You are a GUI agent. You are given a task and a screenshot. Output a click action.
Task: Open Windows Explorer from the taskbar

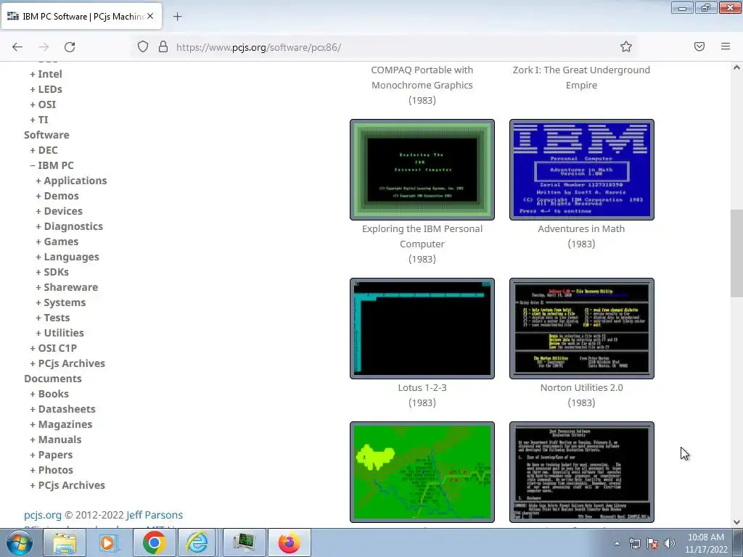(65, 542)
